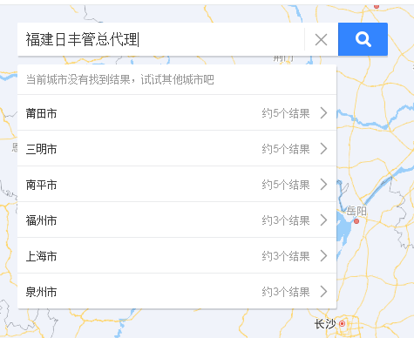Click the 长沙 city marker on map

343,323
